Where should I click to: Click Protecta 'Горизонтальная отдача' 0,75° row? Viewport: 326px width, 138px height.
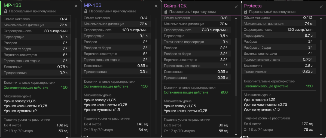278,59
